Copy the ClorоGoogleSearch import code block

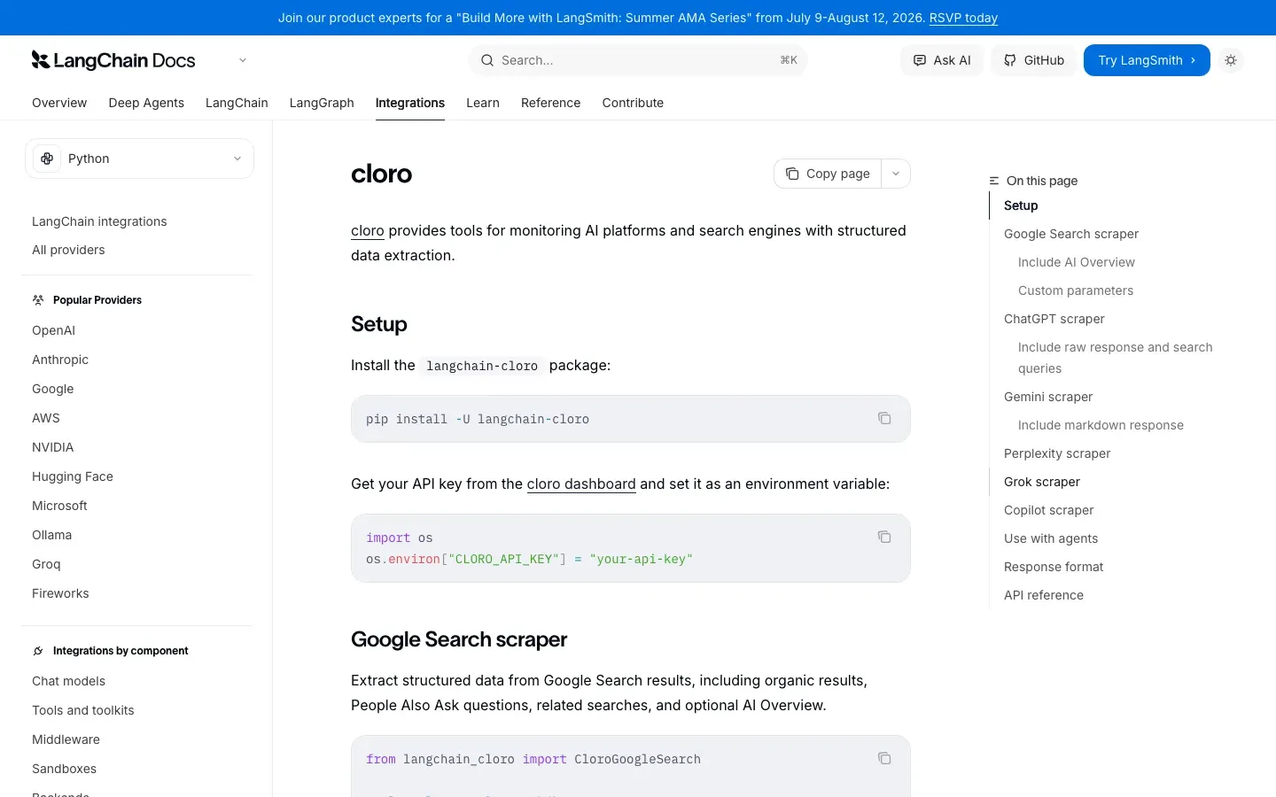click(x=884, y=758)
